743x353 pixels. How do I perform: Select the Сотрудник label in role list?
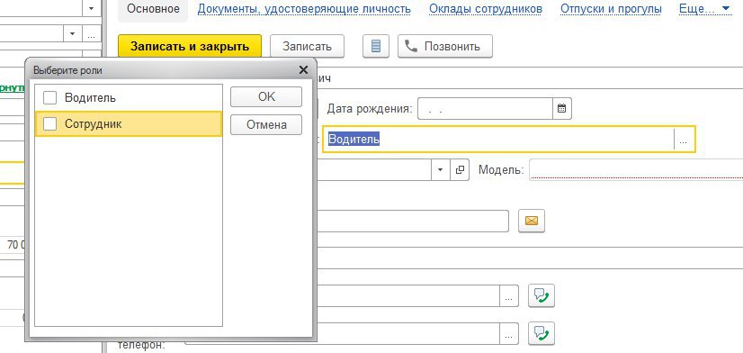click(94, 124)
